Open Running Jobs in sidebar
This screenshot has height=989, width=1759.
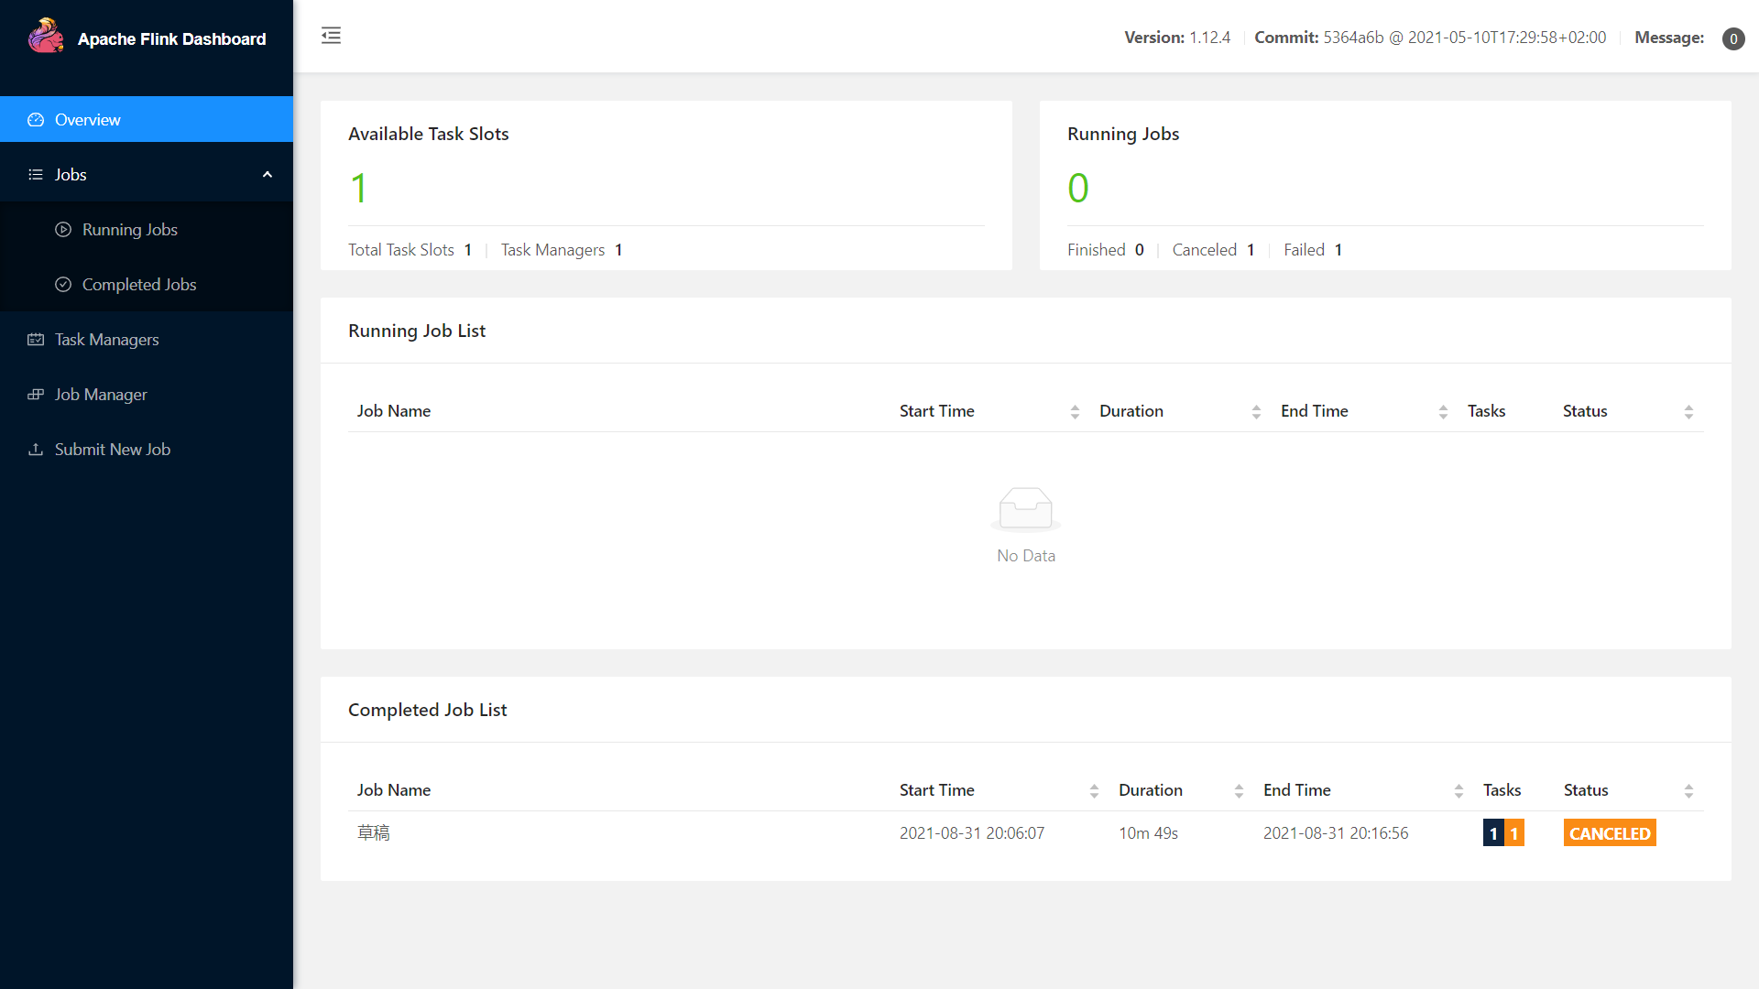point(129,230)
